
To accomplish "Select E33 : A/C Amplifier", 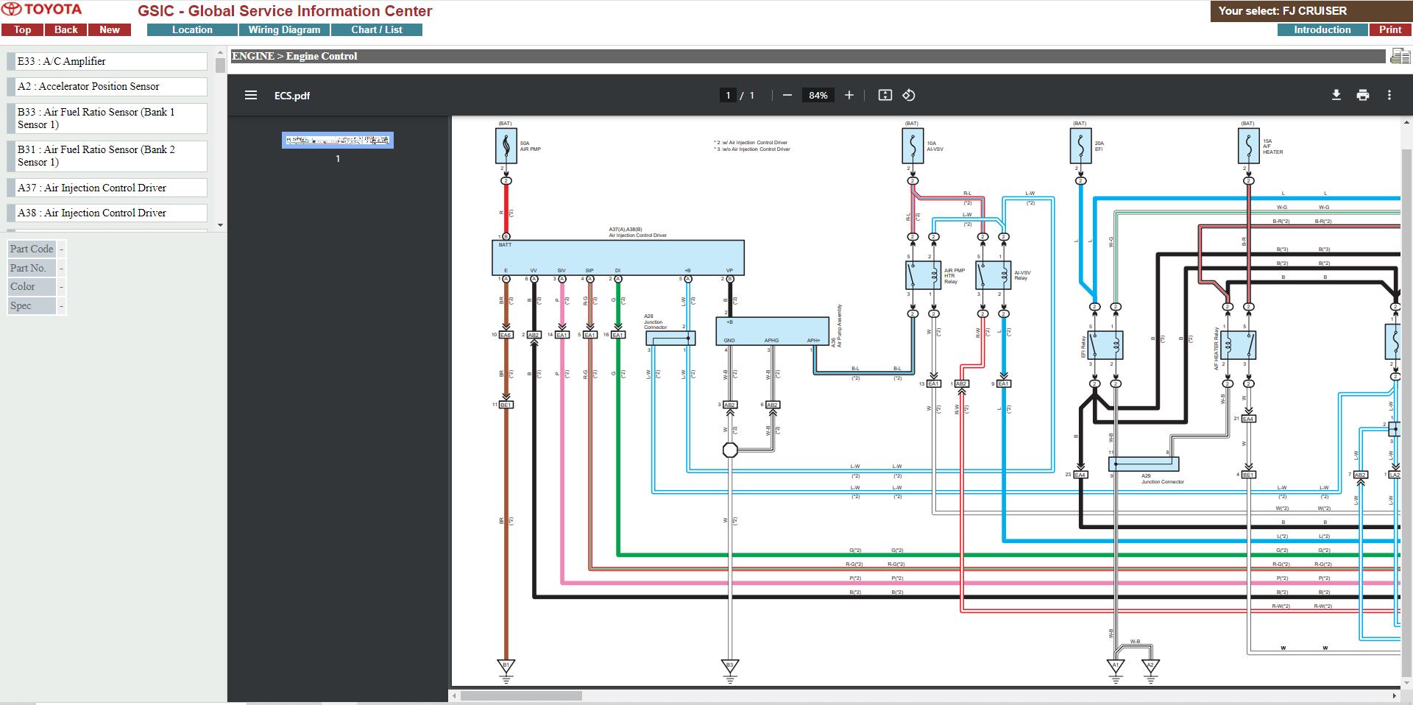I will 107,61.
